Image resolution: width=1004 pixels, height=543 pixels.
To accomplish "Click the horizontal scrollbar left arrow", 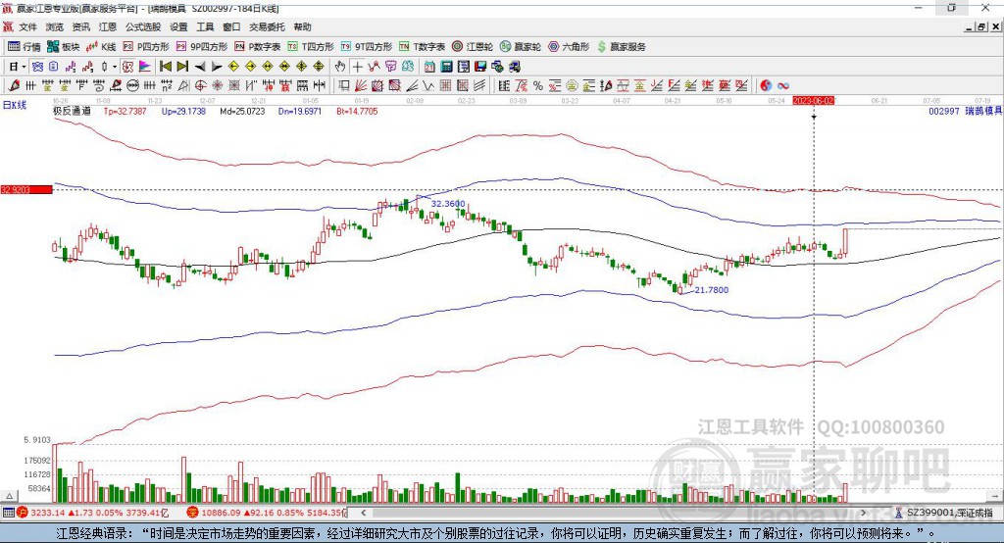I will (364, 513).
